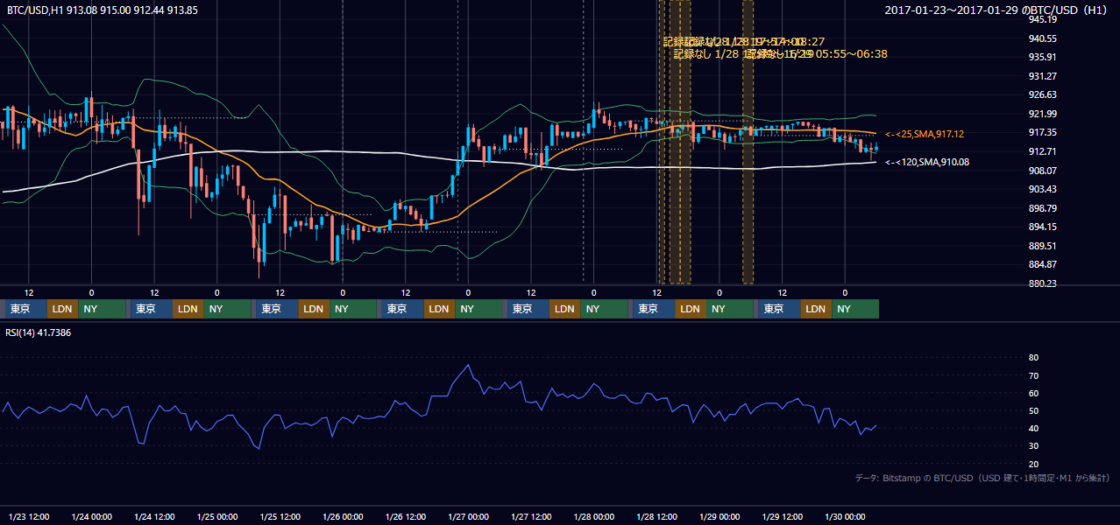Click price axis label 880.23
1120x525 pixels.
coord(1042,283)
